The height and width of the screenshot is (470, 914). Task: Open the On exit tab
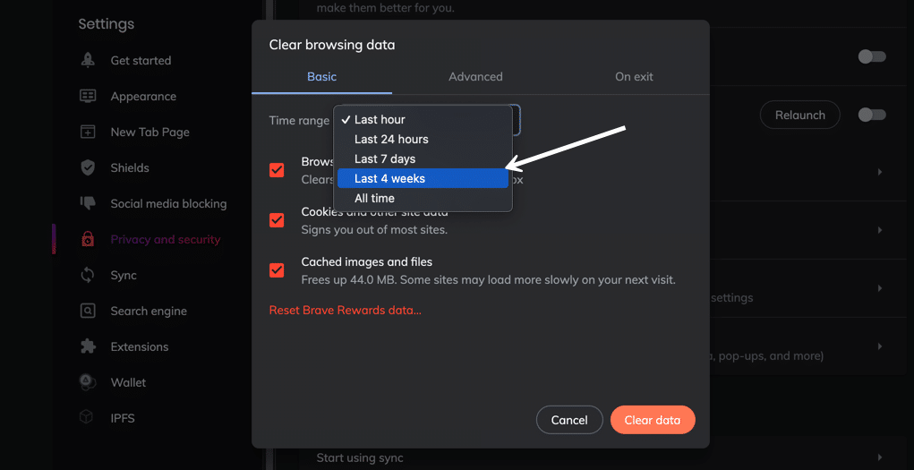pyautogui.click(x=634, y=77)
